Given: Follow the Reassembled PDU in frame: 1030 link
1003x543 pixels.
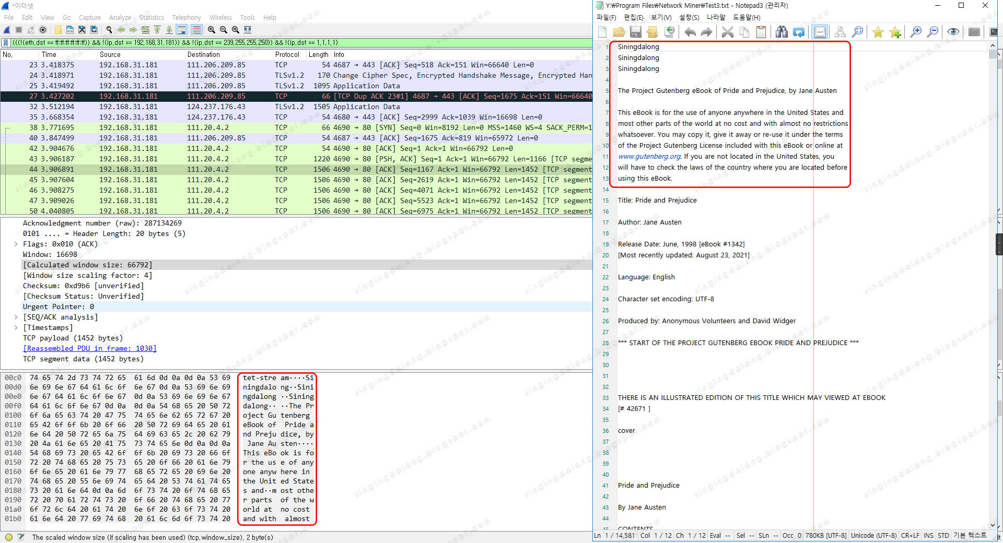Looking at the screenshot, I should (89, 348).
